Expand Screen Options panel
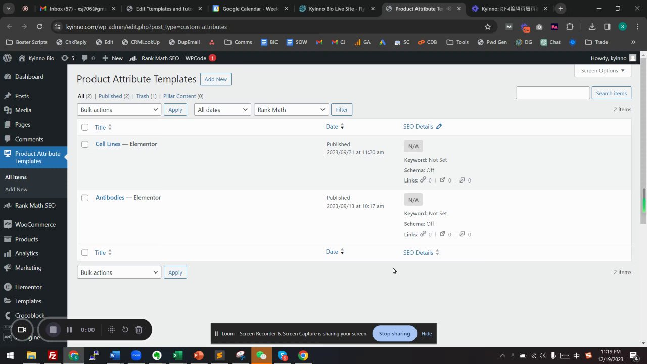Screen dimensions: 647x364 [603, 71]
